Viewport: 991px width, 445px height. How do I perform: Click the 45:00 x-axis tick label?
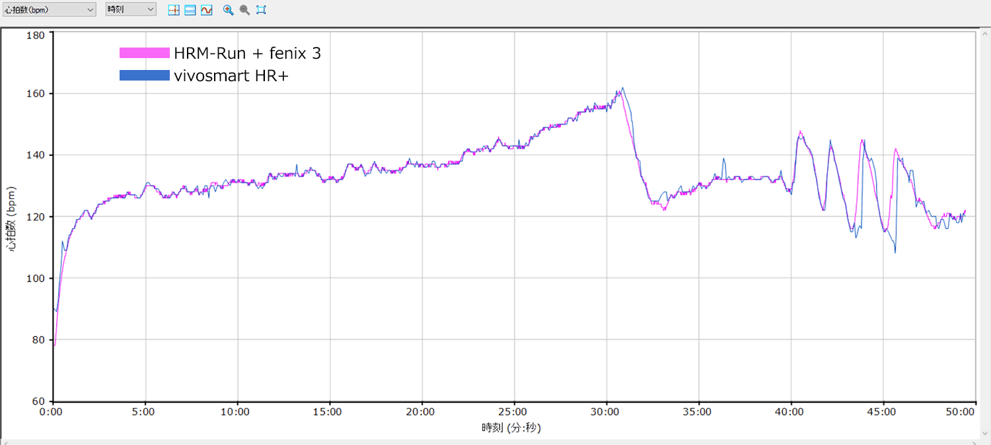pos(882,412)
